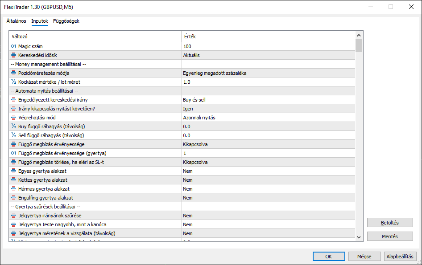Click the icon beside Hármas gyertya alakzat
This screenshot has height=265, width=422.
tap(13, 189)
